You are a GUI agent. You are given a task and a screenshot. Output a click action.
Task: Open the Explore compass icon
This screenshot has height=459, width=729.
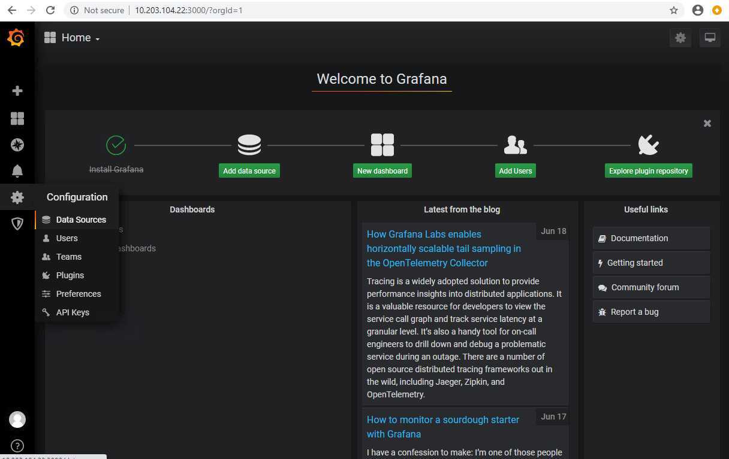(x=17, y=145)
